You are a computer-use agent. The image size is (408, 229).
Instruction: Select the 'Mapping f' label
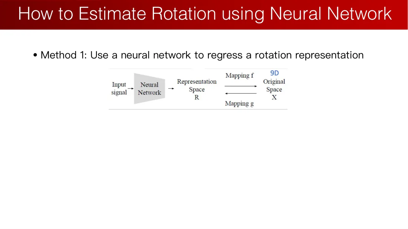(x=239, y=75)
